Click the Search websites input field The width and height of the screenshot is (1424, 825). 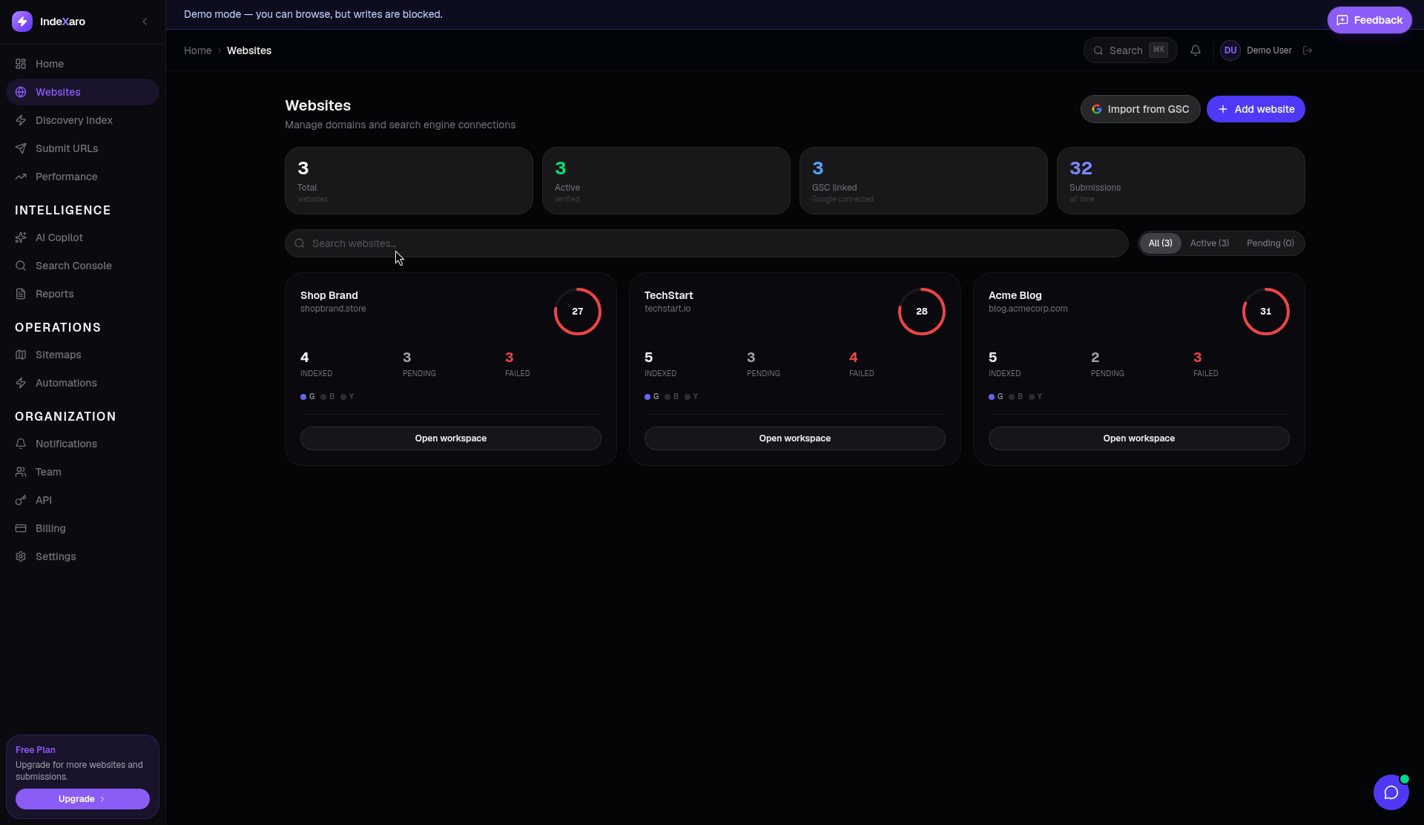(x=707, y=243)
